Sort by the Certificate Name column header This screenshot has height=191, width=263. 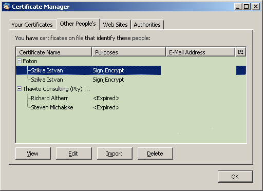point(54,52)
